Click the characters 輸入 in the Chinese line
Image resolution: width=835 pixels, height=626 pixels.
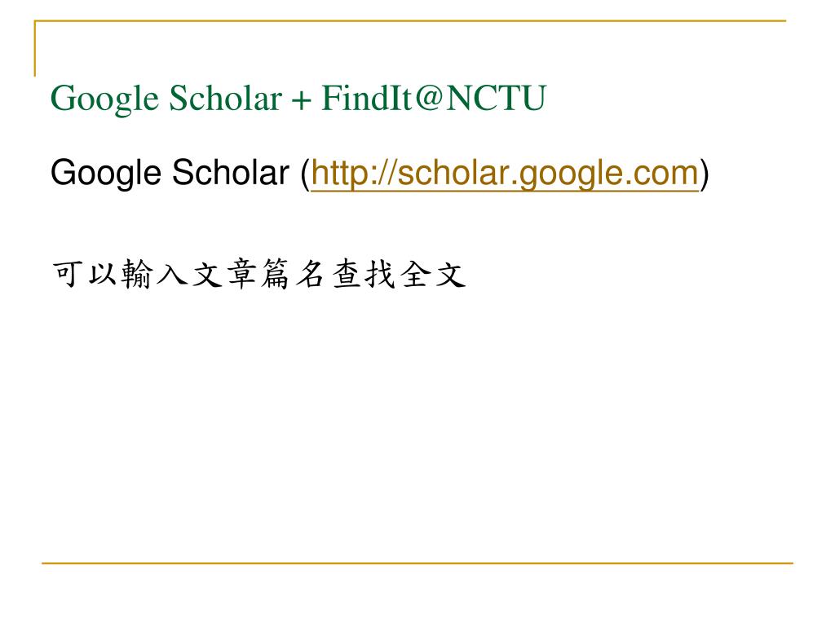154,274
